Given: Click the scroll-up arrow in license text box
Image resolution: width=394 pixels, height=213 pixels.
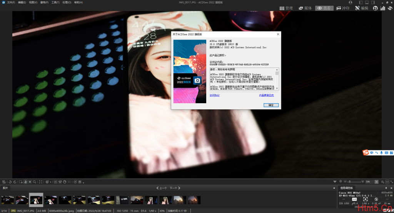Looking at the screenshot, I should pos(277,70).
